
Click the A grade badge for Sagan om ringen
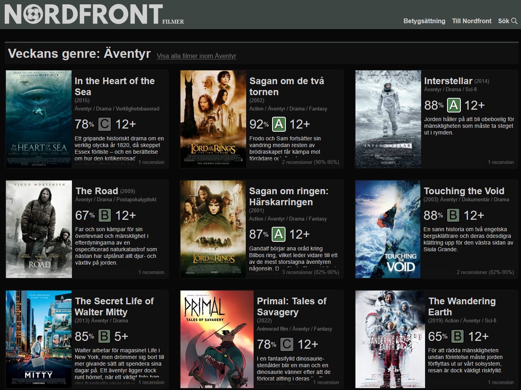279,234
